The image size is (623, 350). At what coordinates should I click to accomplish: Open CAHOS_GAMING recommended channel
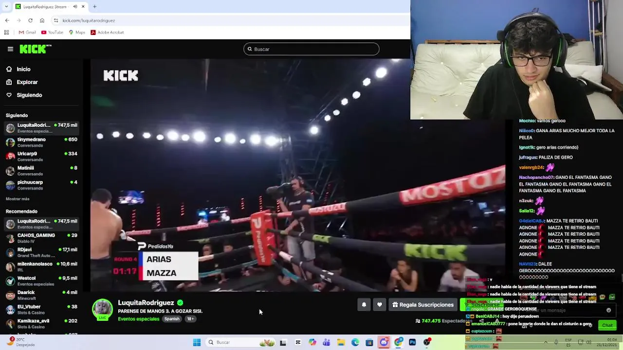(x=41, y=238)
